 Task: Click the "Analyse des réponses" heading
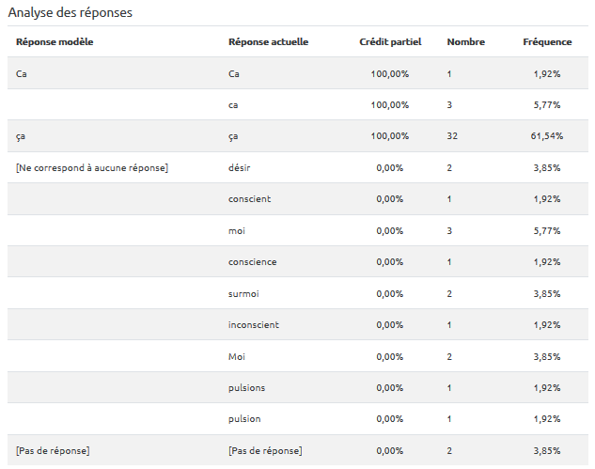pyautogui.click(x=70, y=13)
